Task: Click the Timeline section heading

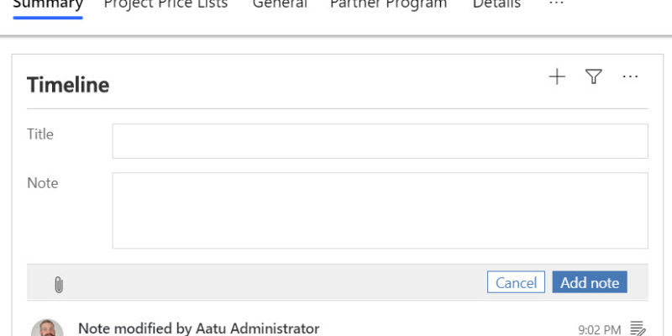Action: pos(68,85)
